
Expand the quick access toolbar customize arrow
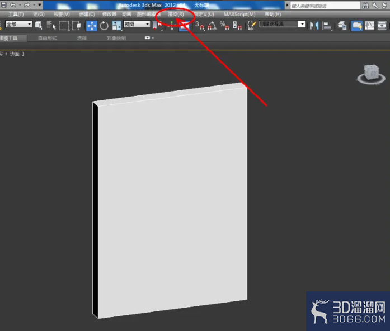point(40,4)
